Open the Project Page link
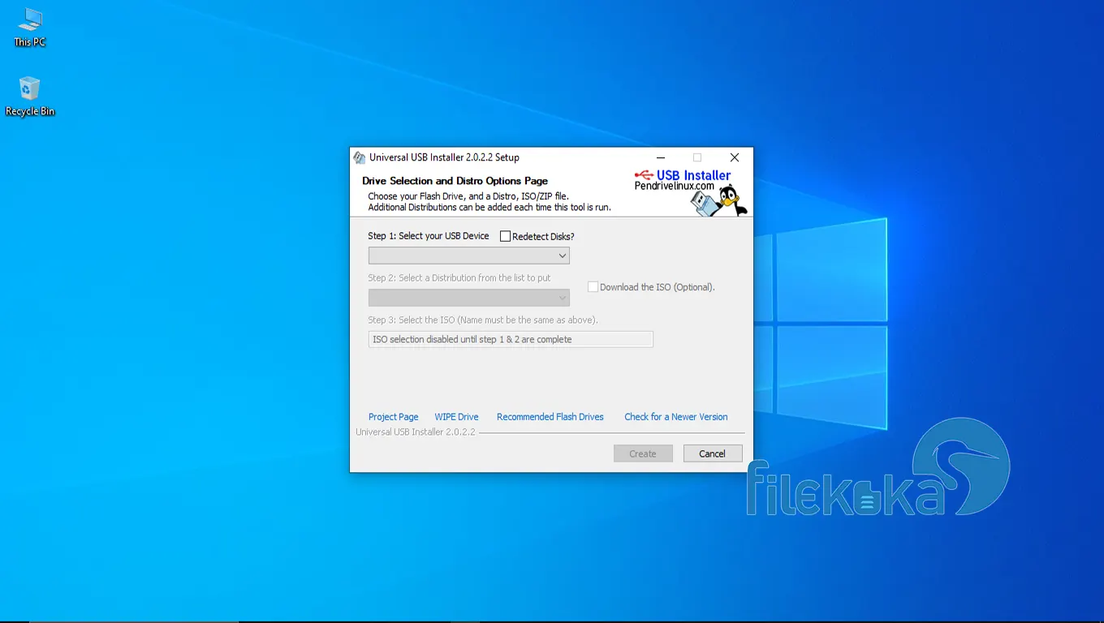Image resolution: width=1104 pixels, height=623 pixels. [x=394, y=417]
